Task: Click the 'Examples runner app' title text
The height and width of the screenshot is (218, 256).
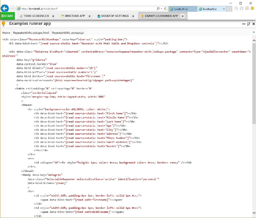Action: 30,24
